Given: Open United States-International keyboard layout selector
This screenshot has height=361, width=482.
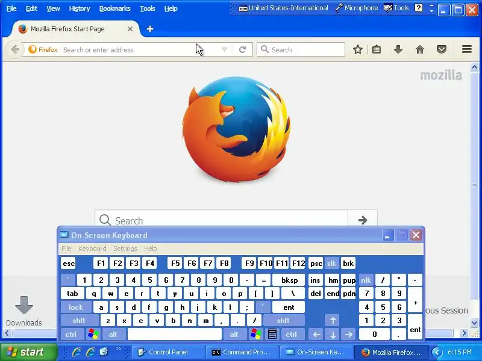Looking at the screenshot, I should point(283,8).
